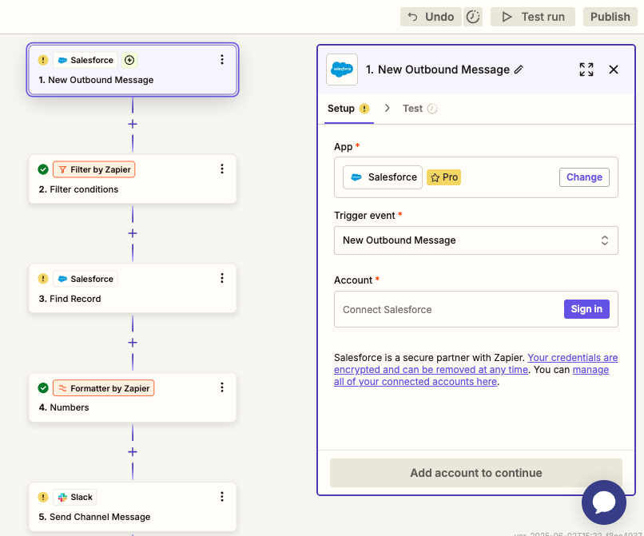This screenshot has height=536, width=644.
Task: Switch to the Test tab
Action: point(419,109)
